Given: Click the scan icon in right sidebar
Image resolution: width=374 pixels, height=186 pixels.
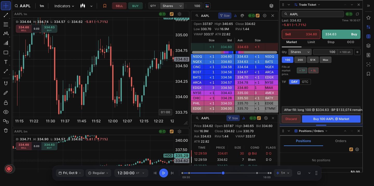Looking at the screenshot, I should tap(368, 64).
